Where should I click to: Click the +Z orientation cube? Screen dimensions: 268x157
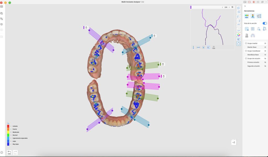(x=234, y=142)
